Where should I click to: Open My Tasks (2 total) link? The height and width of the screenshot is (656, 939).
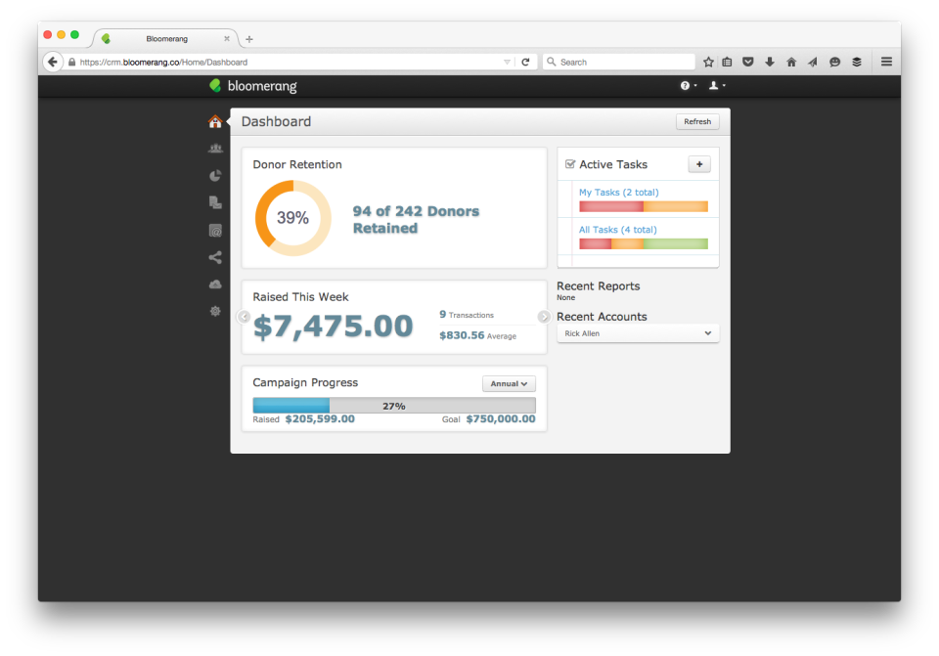pos(618,193)
